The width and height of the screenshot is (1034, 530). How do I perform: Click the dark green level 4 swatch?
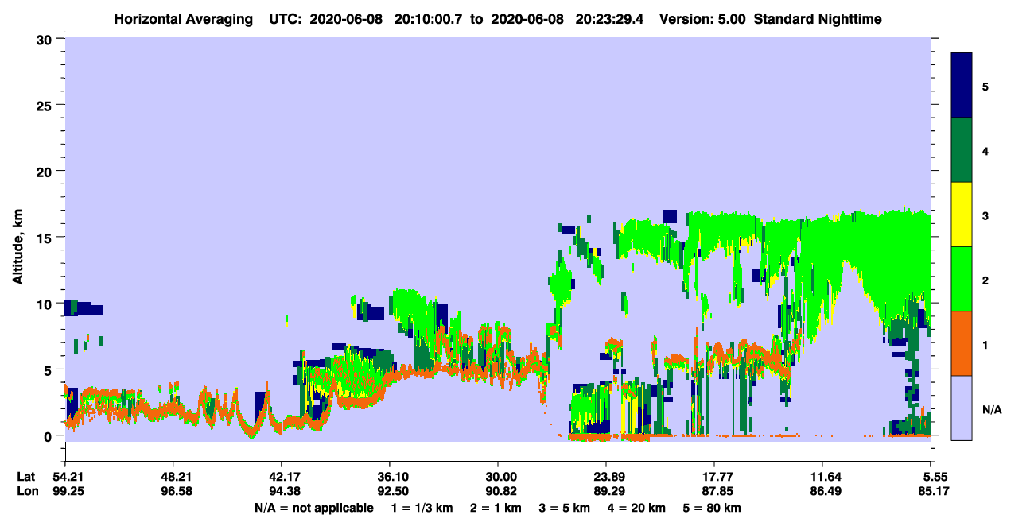(962, 150)
